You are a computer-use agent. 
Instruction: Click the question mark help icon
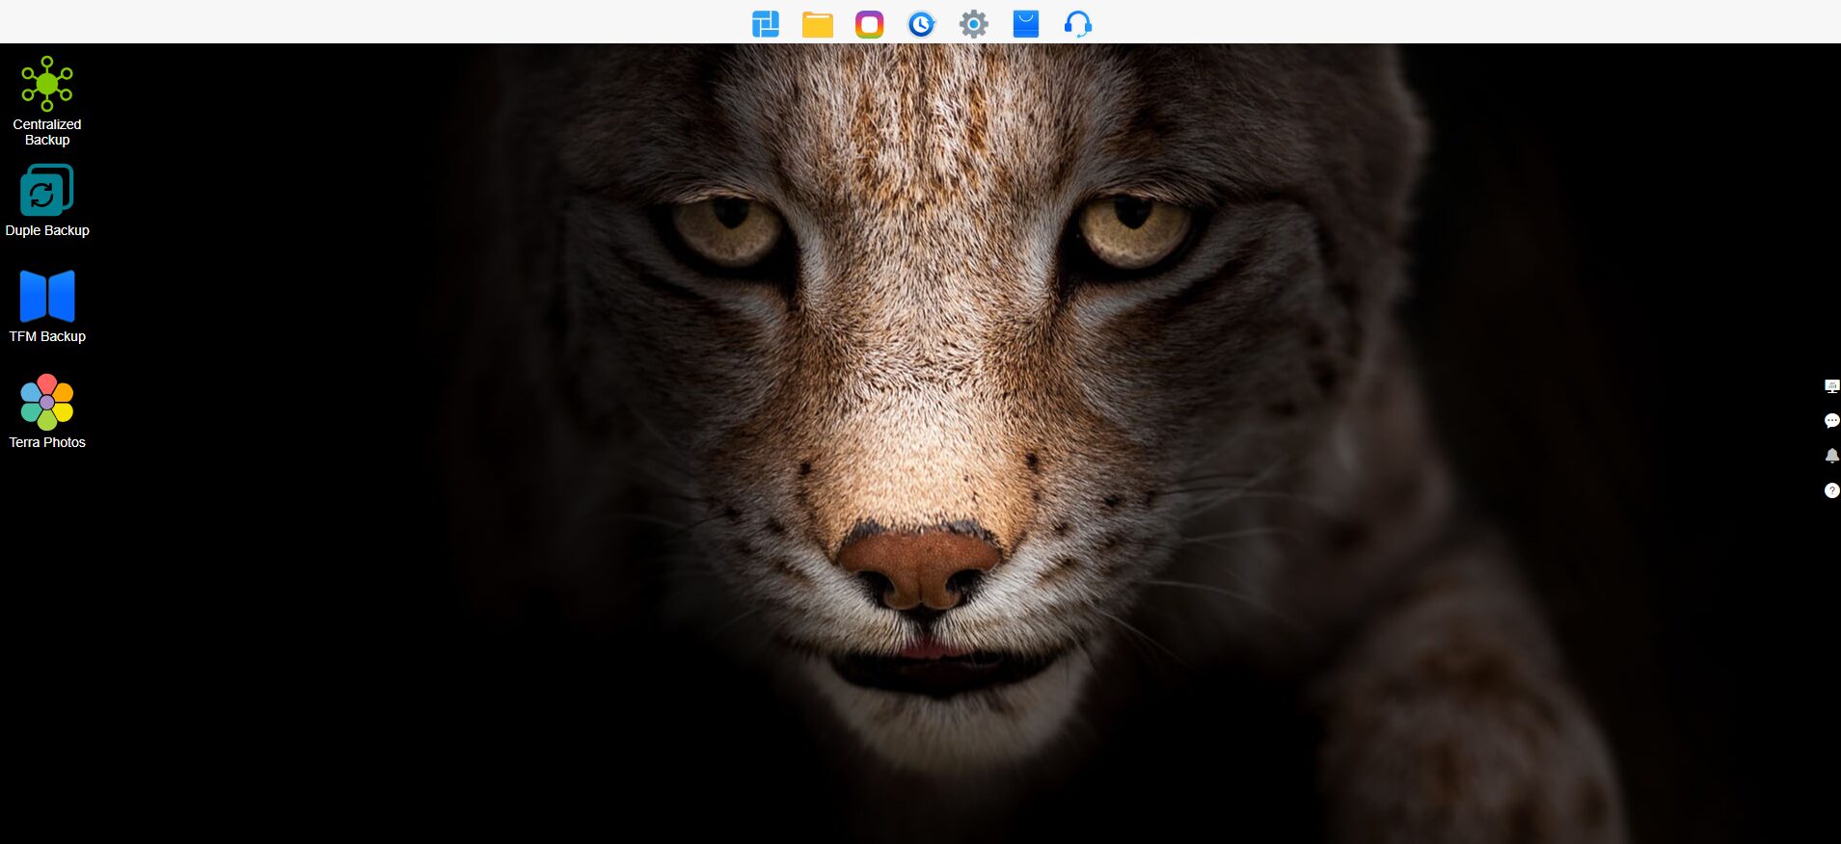point(1831,490)
